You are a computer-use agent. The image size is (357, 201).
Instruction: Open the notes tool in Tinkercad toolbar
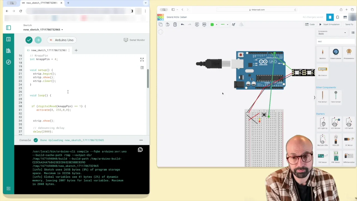coord(197,25)
